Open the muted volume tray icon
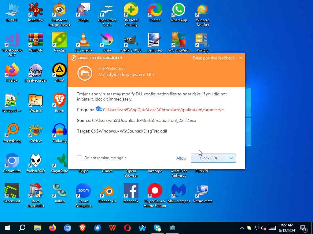The height and width of the screenshot is (234, 313). coord(264,228)
